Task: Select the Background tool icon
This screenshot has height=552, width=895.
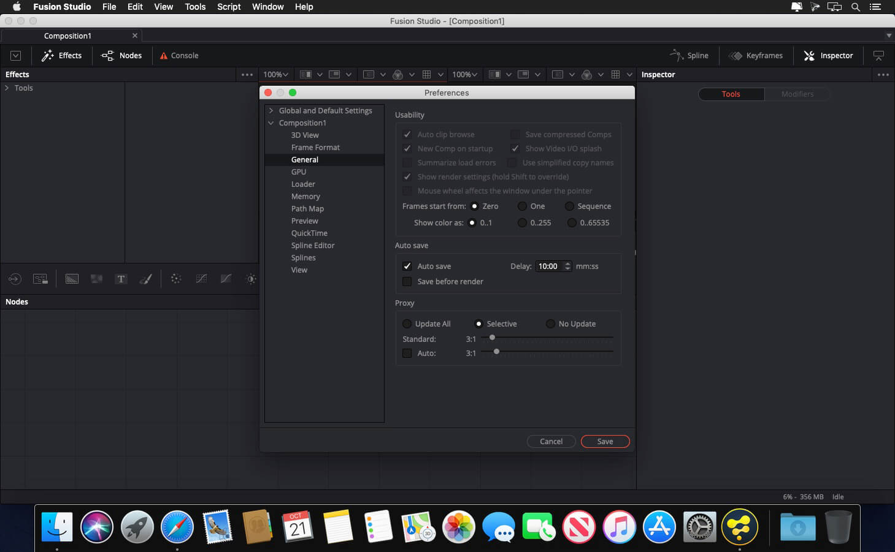Action: point(72,279)
